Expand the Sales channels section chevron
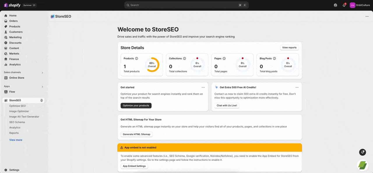Viewport: 373px width, 173px height. tap(42, 73)
